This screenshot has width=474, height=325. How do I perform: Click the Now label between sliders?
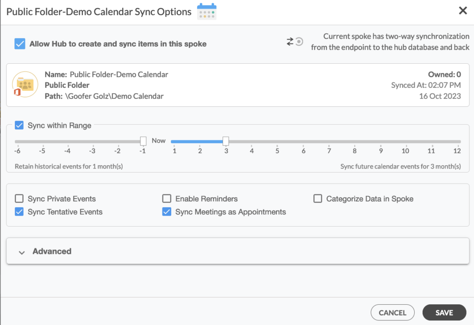[158, 140]
